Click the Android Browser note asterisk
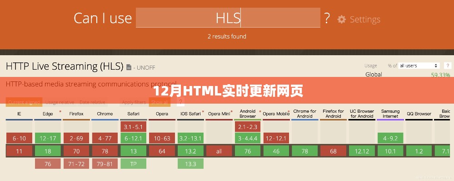The height and width of the screenshot is (181, 454). (260, 111)
